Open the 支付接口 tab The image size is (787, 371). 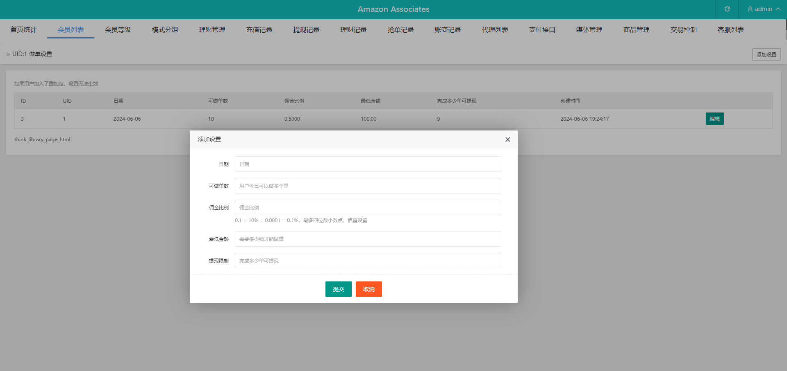542,30
